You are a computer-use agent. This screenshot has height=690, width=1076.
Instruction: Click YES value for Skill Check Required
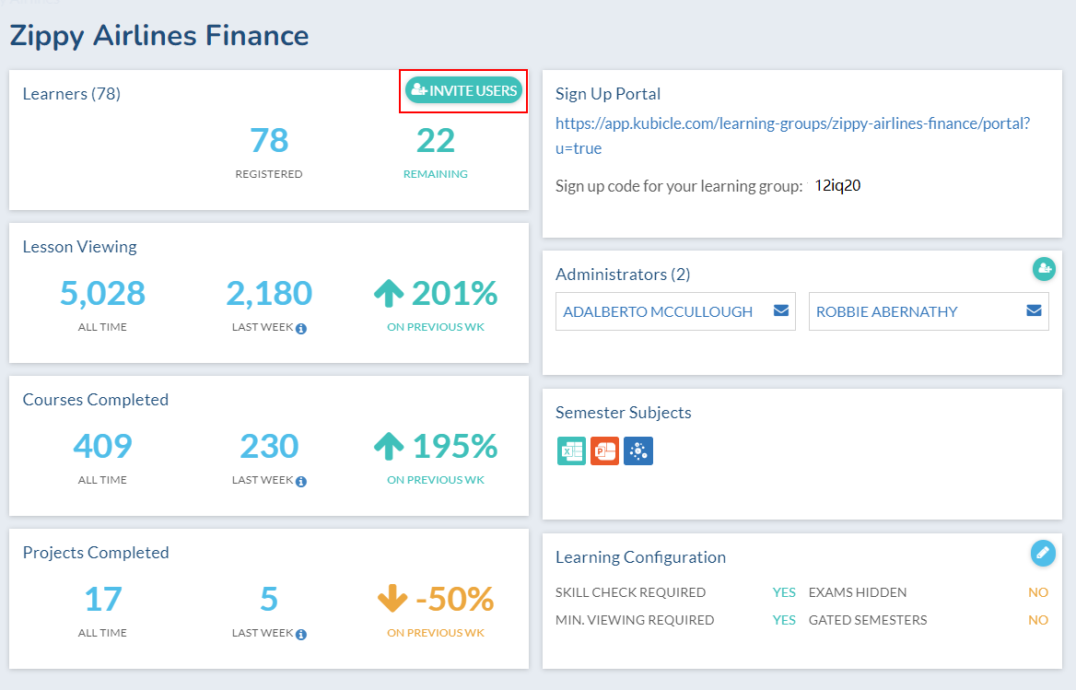(x=784, y=592)
